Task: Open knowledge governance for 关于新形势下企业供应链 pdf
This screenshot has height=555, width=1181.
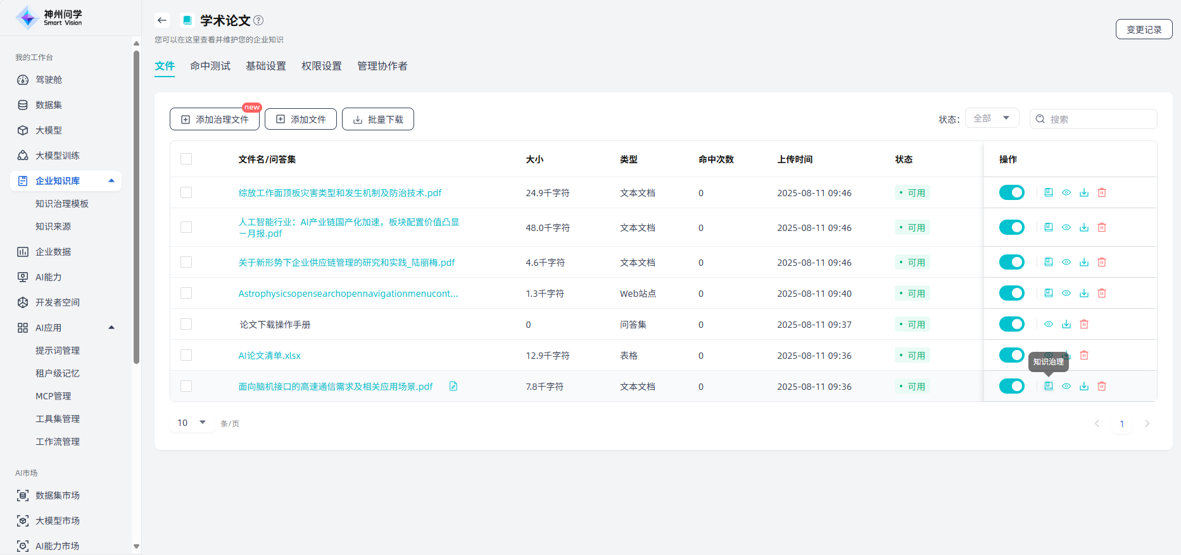Action: coord(1049,262)
